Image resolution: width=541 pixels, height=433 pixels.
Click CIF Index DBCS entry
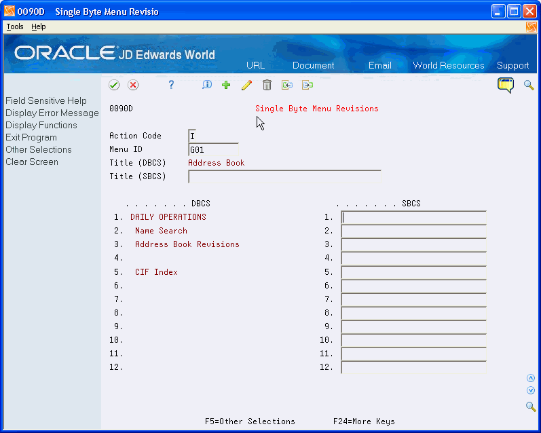pyautogui.click(x=156, y=272)
